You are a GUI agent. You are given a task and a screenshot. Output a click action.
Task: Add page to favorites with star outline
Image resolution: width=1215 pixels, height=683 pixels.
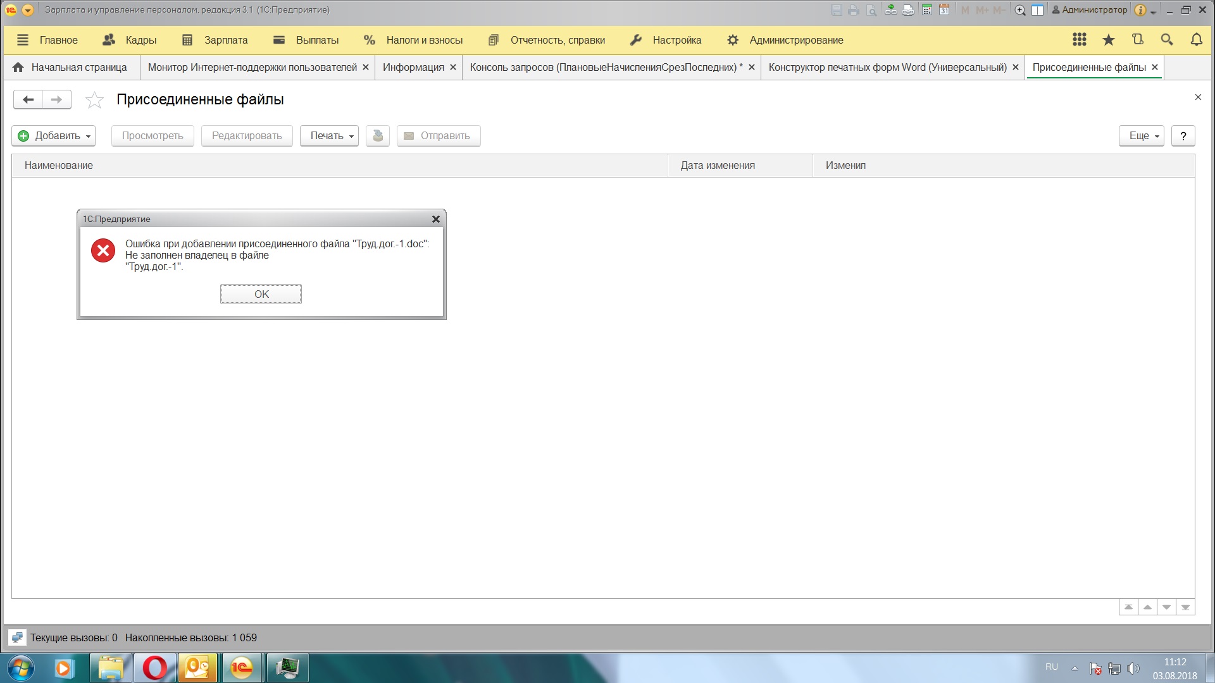tap(94, 100)
